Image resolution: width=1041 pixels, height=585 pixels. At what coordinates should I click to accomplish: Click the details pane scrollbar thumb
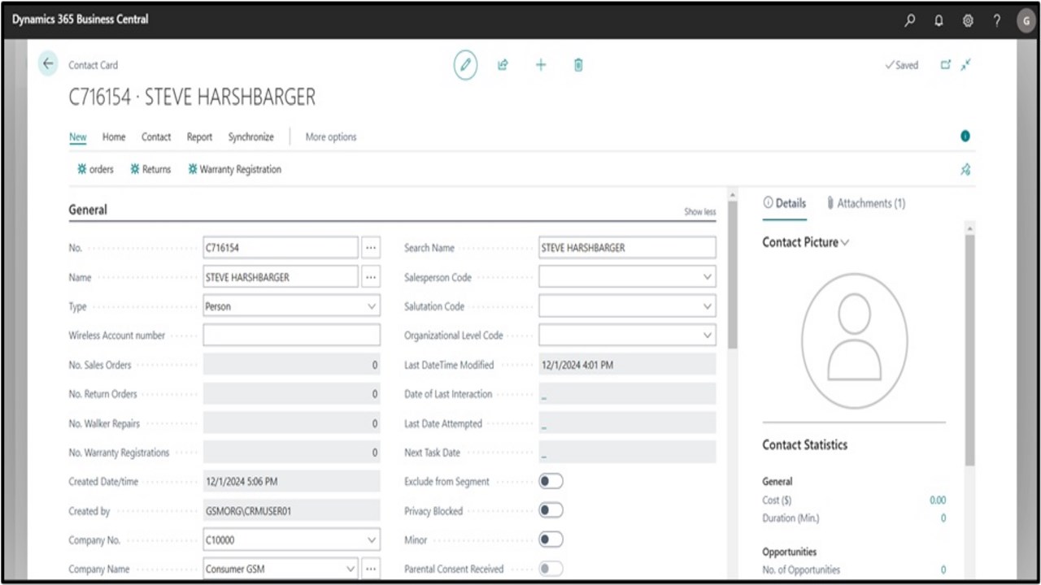coord(969,351)
